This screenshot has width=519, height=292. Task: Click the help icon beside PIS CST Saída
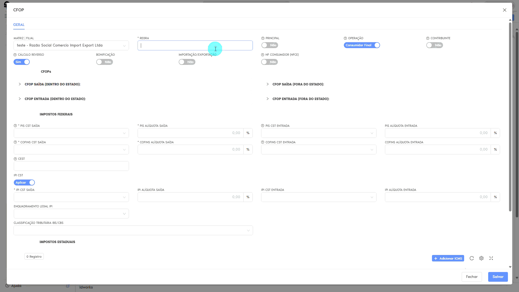coord(15,126)
